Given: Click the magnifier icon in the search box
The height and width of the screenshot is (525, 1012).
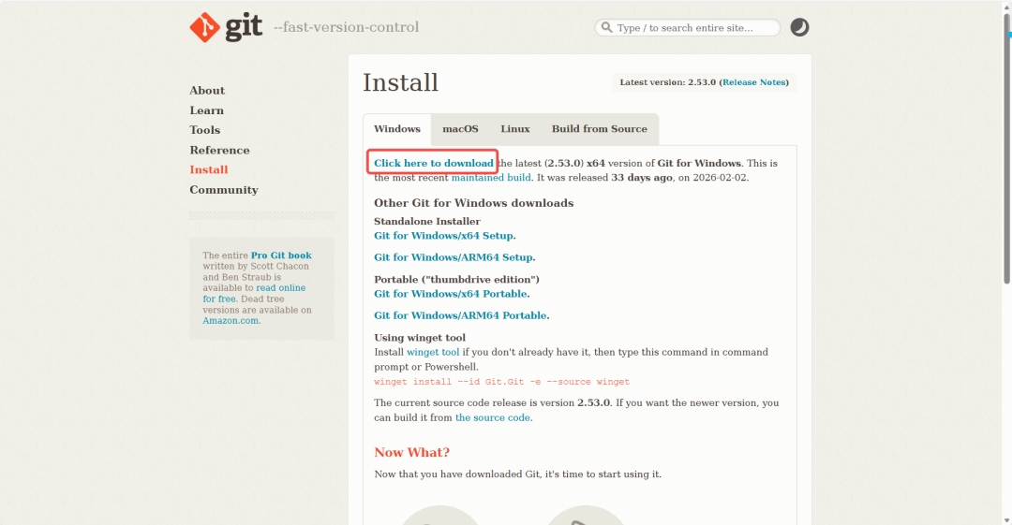Looking at the screenshot, I should pos(606,27).
